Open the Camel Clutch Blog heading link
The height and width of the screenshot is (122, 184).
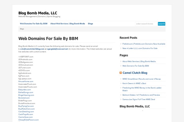(135, 73)
